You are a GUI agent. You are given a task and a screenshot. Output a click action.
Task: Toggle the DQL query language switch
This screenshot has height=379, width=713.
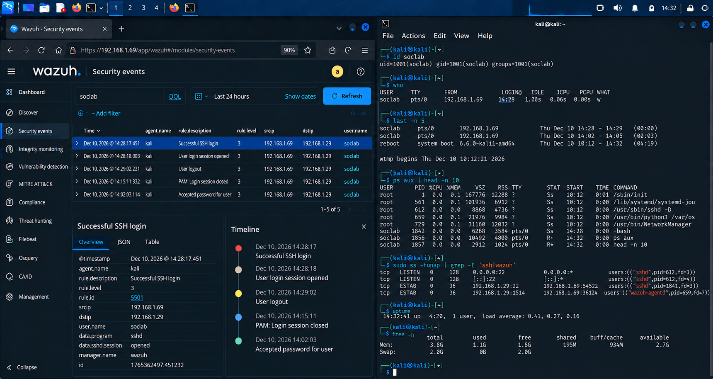point(175,96)
